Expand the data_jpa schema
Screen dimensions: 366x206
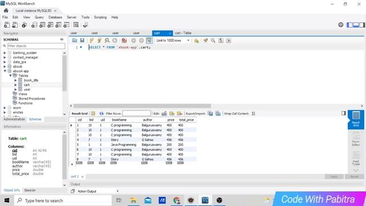5,62
